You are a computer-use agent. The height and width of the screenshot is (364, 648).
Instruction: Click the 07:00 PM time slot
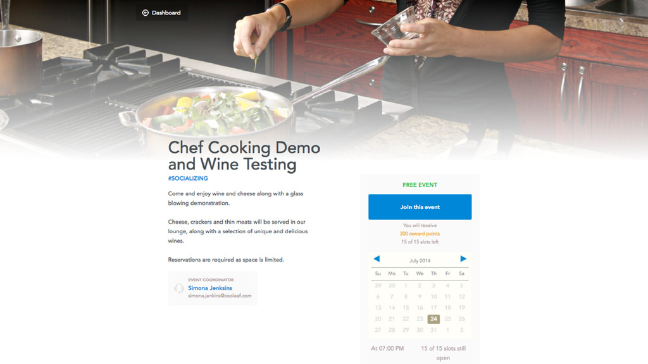tap(387, 348)
